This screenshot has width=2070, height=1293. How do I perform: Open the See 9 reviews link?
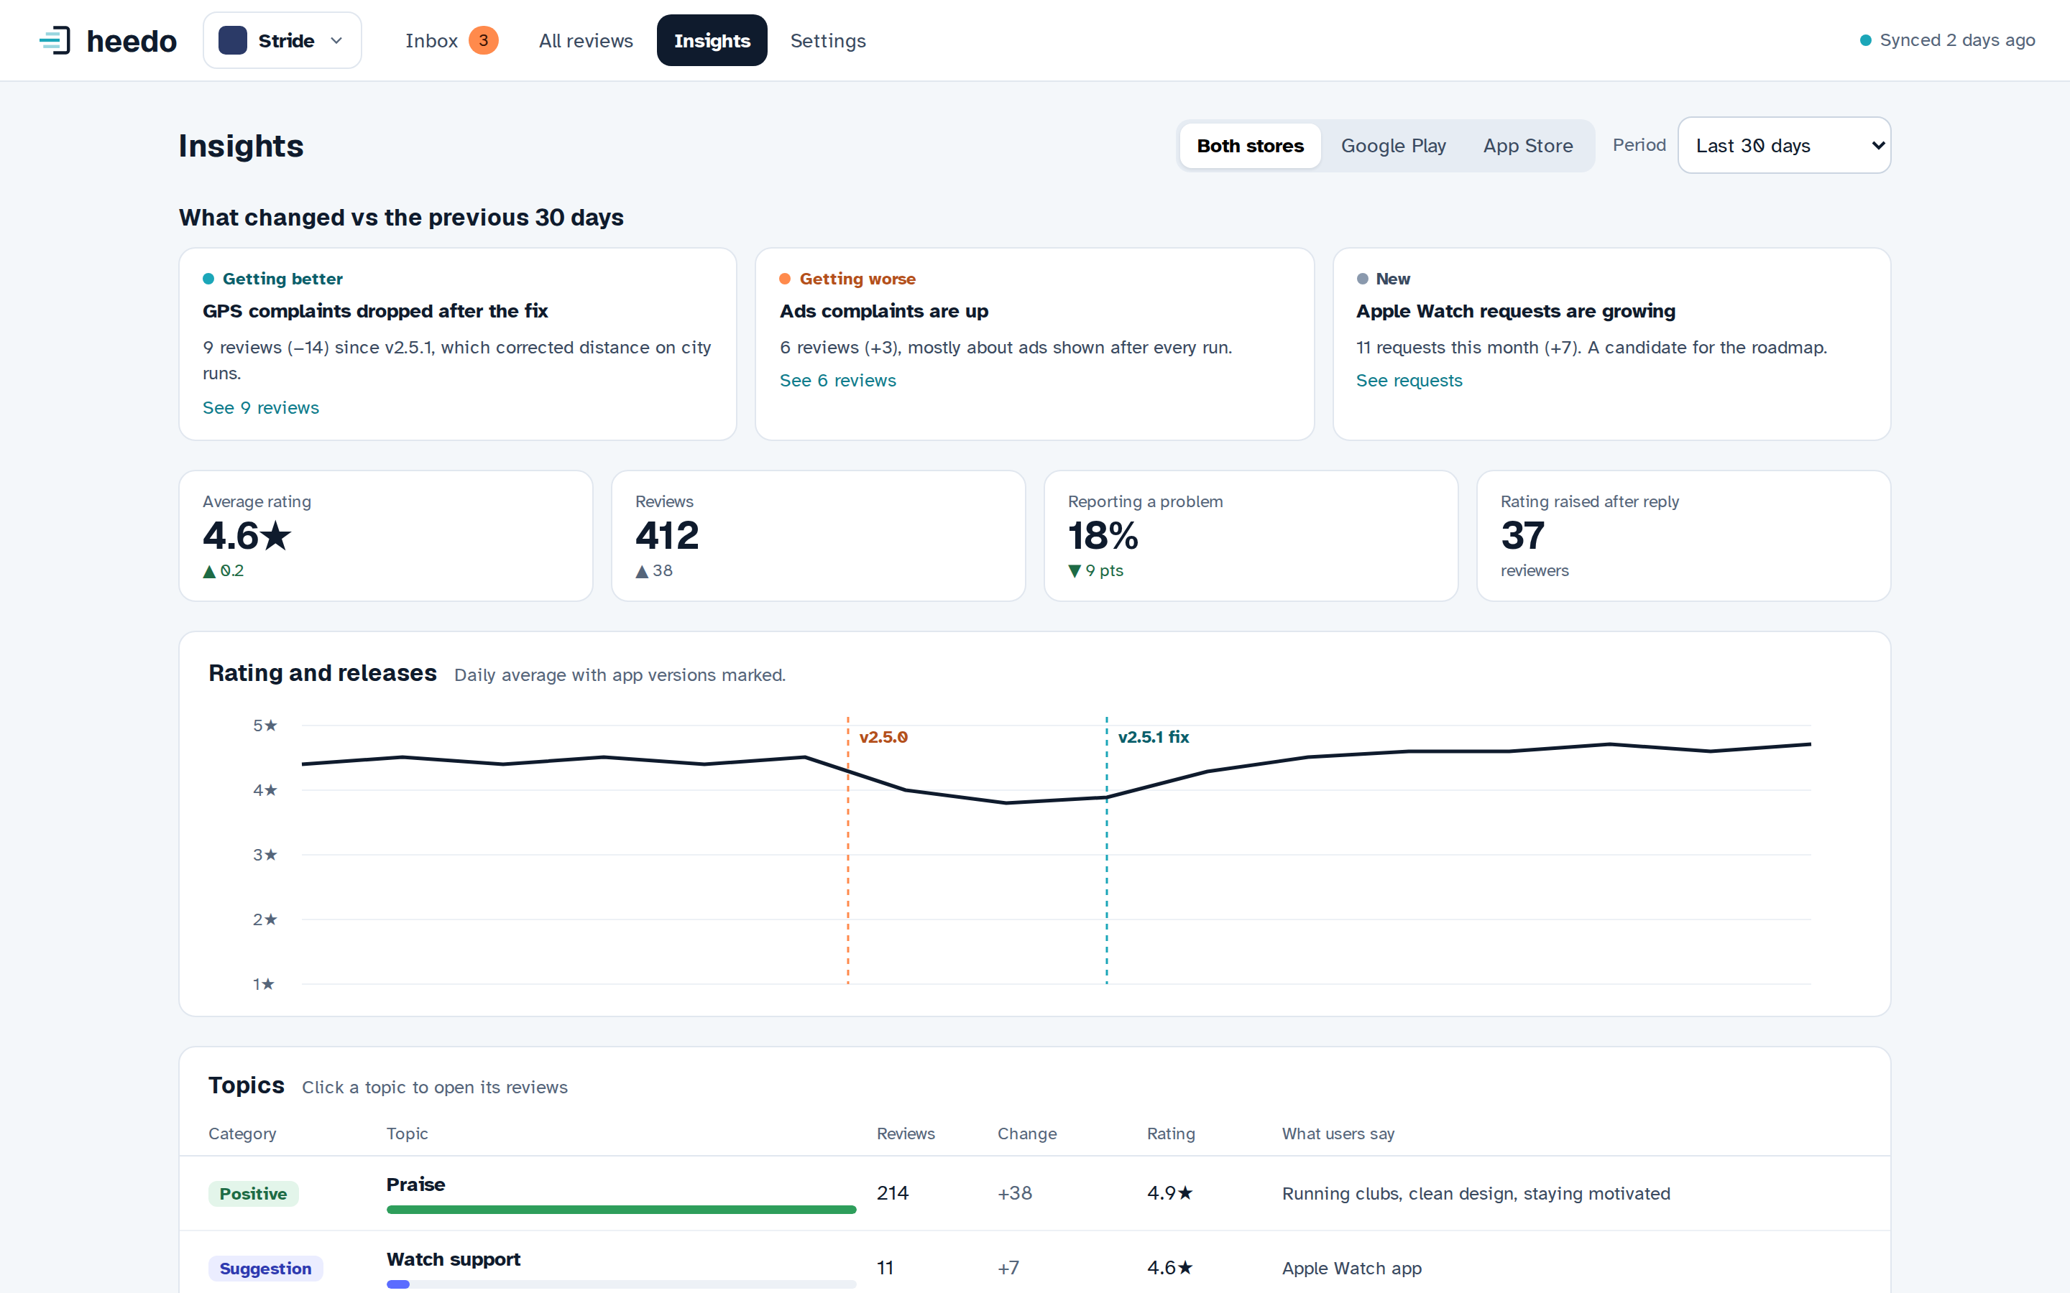point(261,408)
